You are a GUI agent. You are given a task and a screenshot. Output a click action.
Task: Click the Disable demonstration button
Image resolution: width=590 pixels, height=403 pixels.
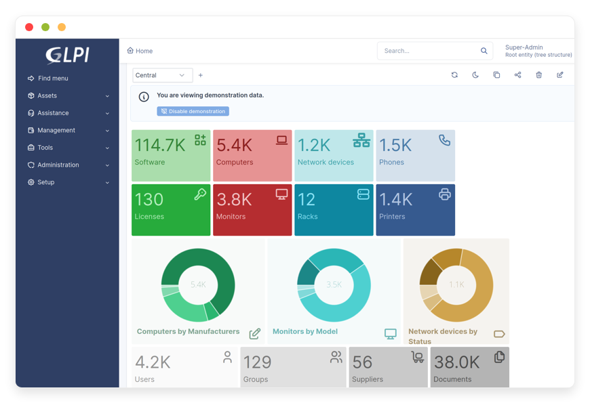tap(193, 111)
